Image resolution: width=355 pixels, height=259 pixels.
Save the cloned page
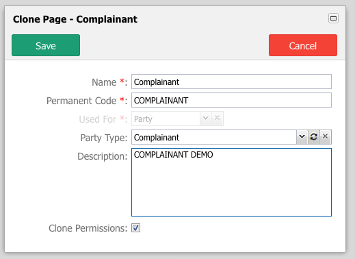(x=46, y=45)
